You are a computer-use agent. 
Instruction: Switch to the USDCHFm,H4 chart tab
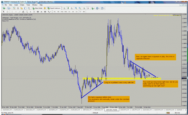125,110
